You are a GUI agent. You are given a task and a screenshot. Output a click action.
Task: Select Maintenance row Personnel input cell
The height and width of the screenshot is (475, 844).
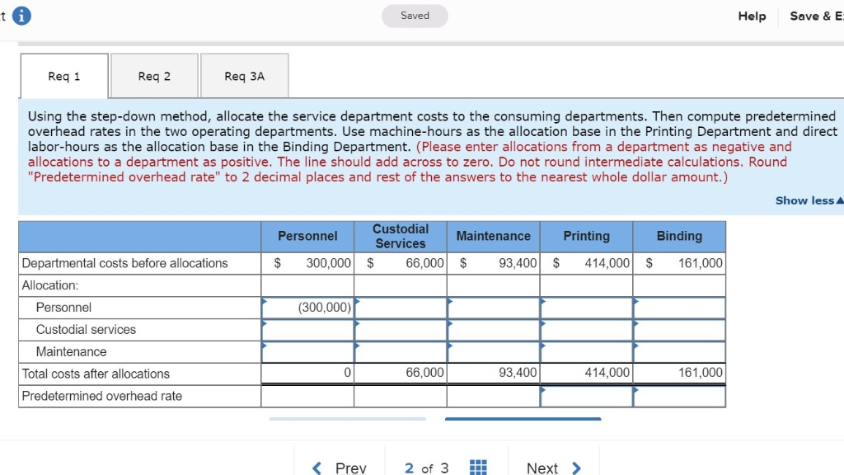click(x=308, y=351)
